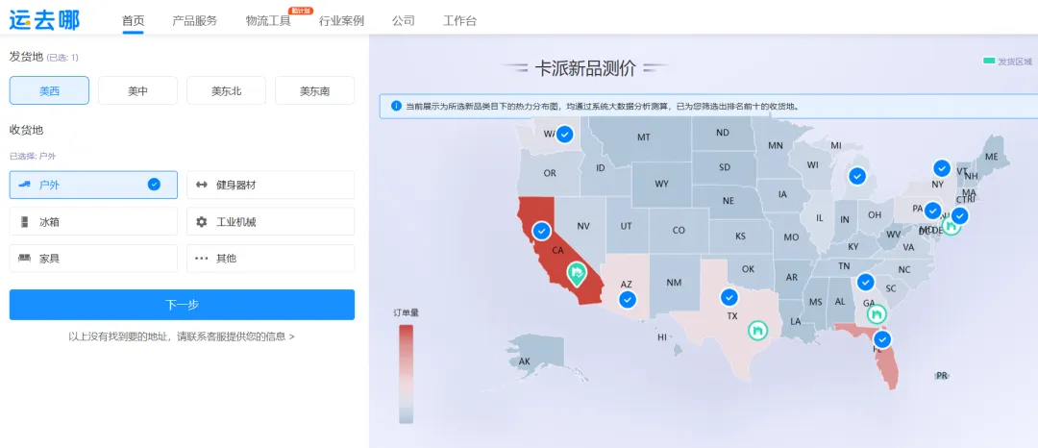Select 美东南 as shipping origin
The image size is (1038, 448).
(314, 90)
